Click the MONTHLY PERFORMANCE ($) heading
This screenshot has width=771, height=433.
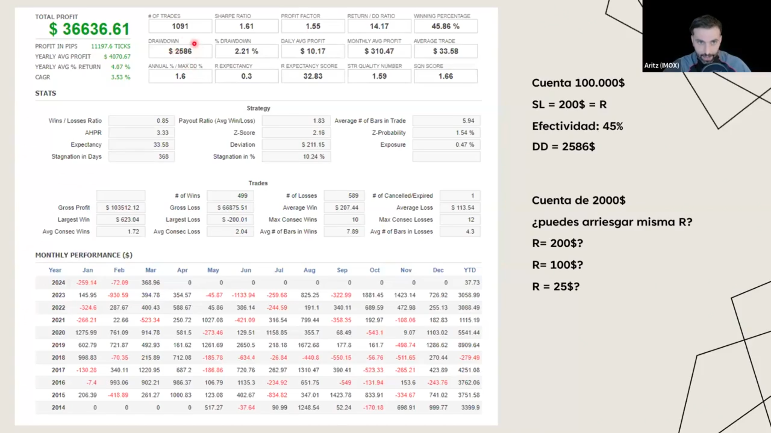84,255
